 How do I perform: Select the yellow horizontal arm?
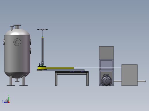(x=60, y=68)
